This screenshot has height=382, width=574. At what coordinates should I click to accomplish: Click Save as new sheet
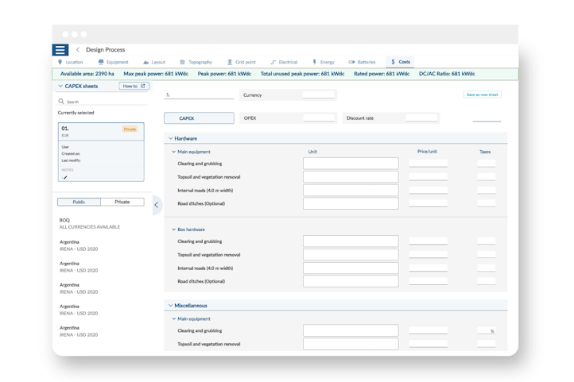[482, 95]
